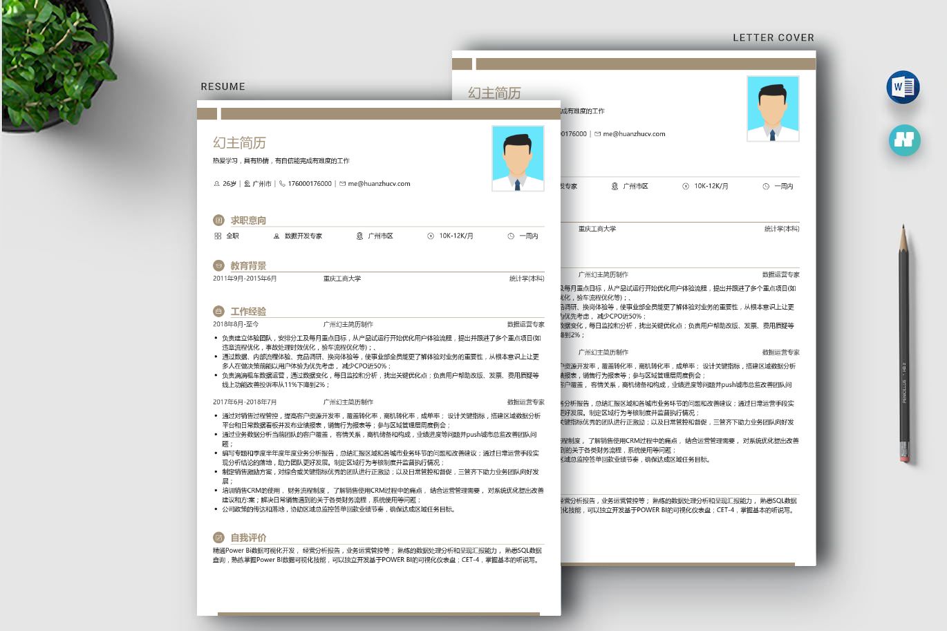Image resolution: width=947 pixels, height=631 pixels.
Task: Click the front resume's 10K-12K/月 salary icon
Action: 431,236
